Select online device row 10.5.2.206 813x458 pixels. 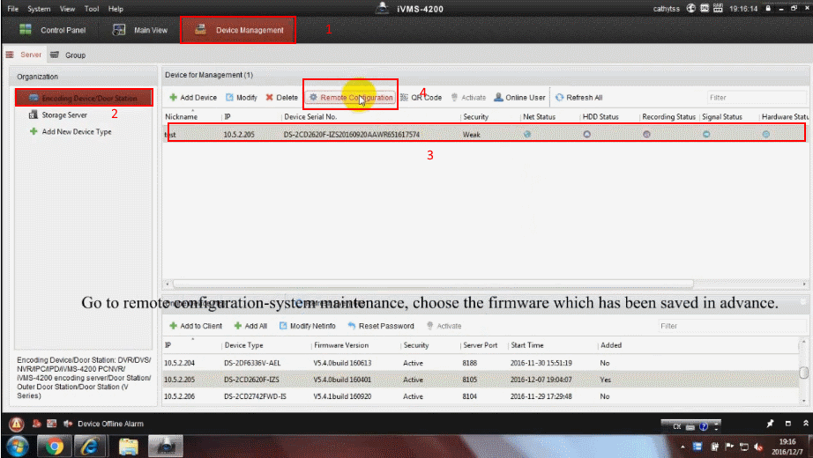tap(353, 396)
